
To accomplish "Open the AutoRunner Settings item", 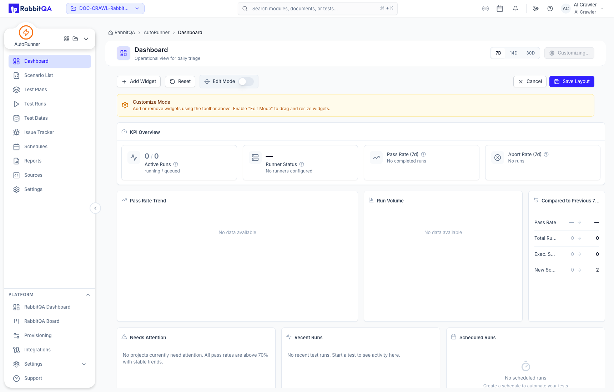I will [50, 189].
